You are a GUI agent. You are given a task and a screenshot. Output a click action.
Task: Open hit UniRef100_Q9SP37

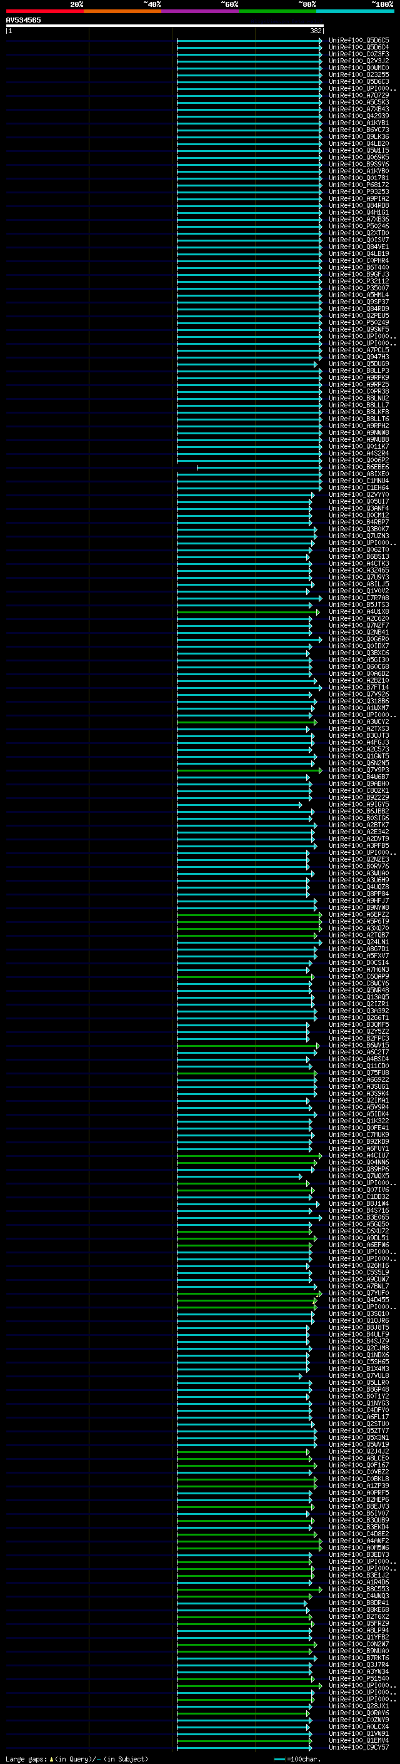click(x=359, y=302)
